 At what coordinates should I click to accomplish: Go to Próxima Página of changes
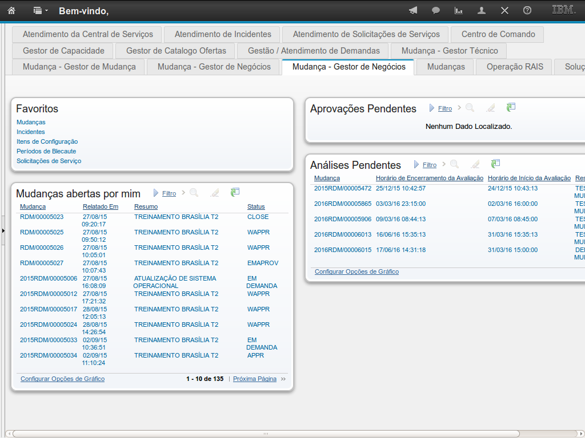click(x=255, y=379)
